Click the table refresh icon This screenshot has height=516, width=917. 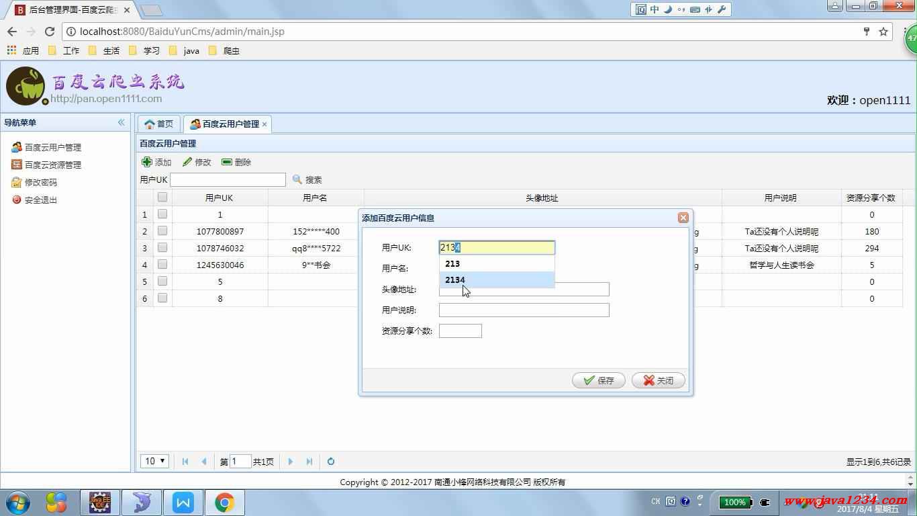click(331, 462)
